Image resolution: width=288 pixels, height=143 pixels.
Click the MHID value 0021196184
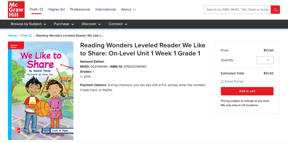click(99, 66)
